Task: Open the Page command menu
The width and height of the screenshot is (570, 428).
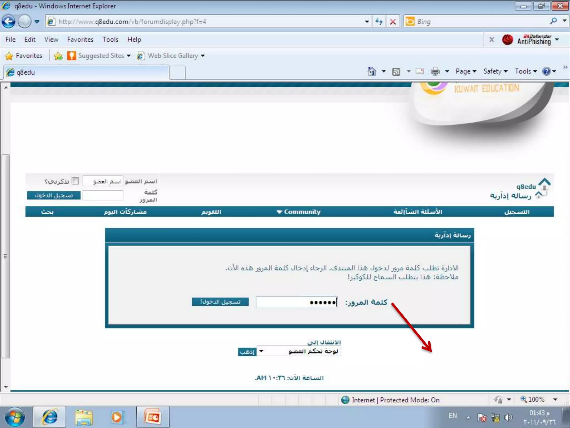Action: click(x=466, y=71)
